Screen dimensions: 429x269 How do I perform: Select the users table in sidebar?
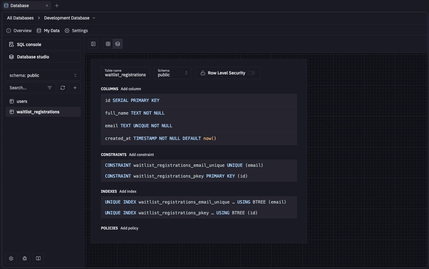tap(21, 101)
